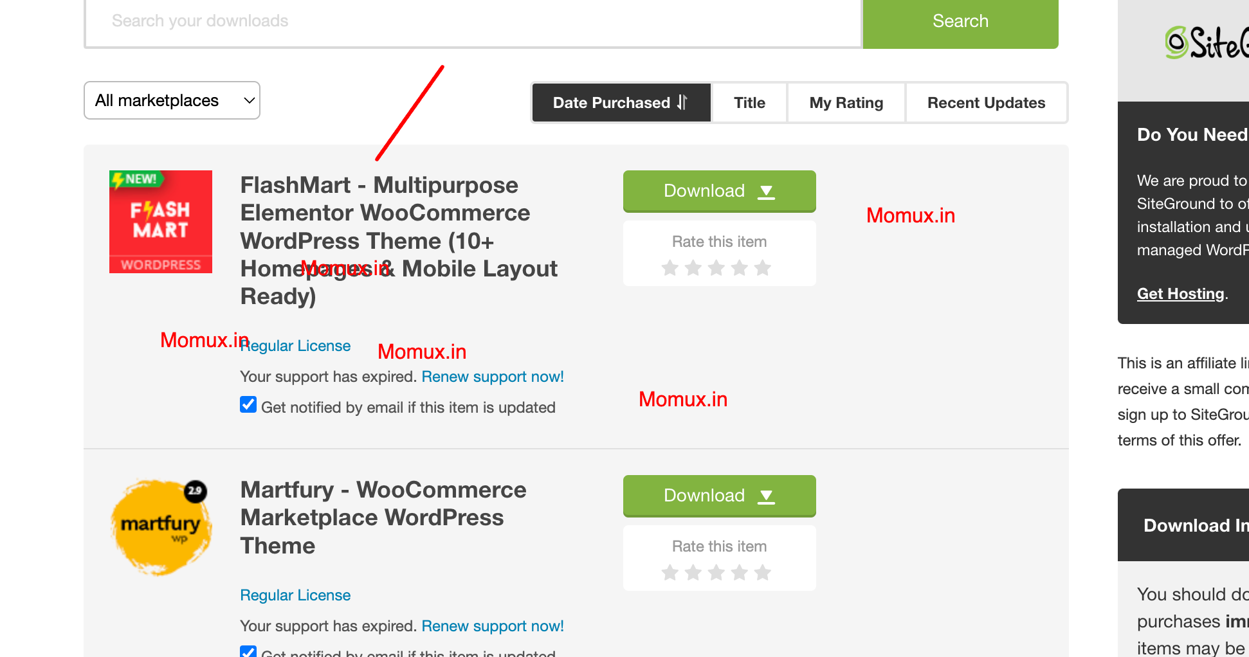Click the FlashMart theme thumbnail

[161, 222]
